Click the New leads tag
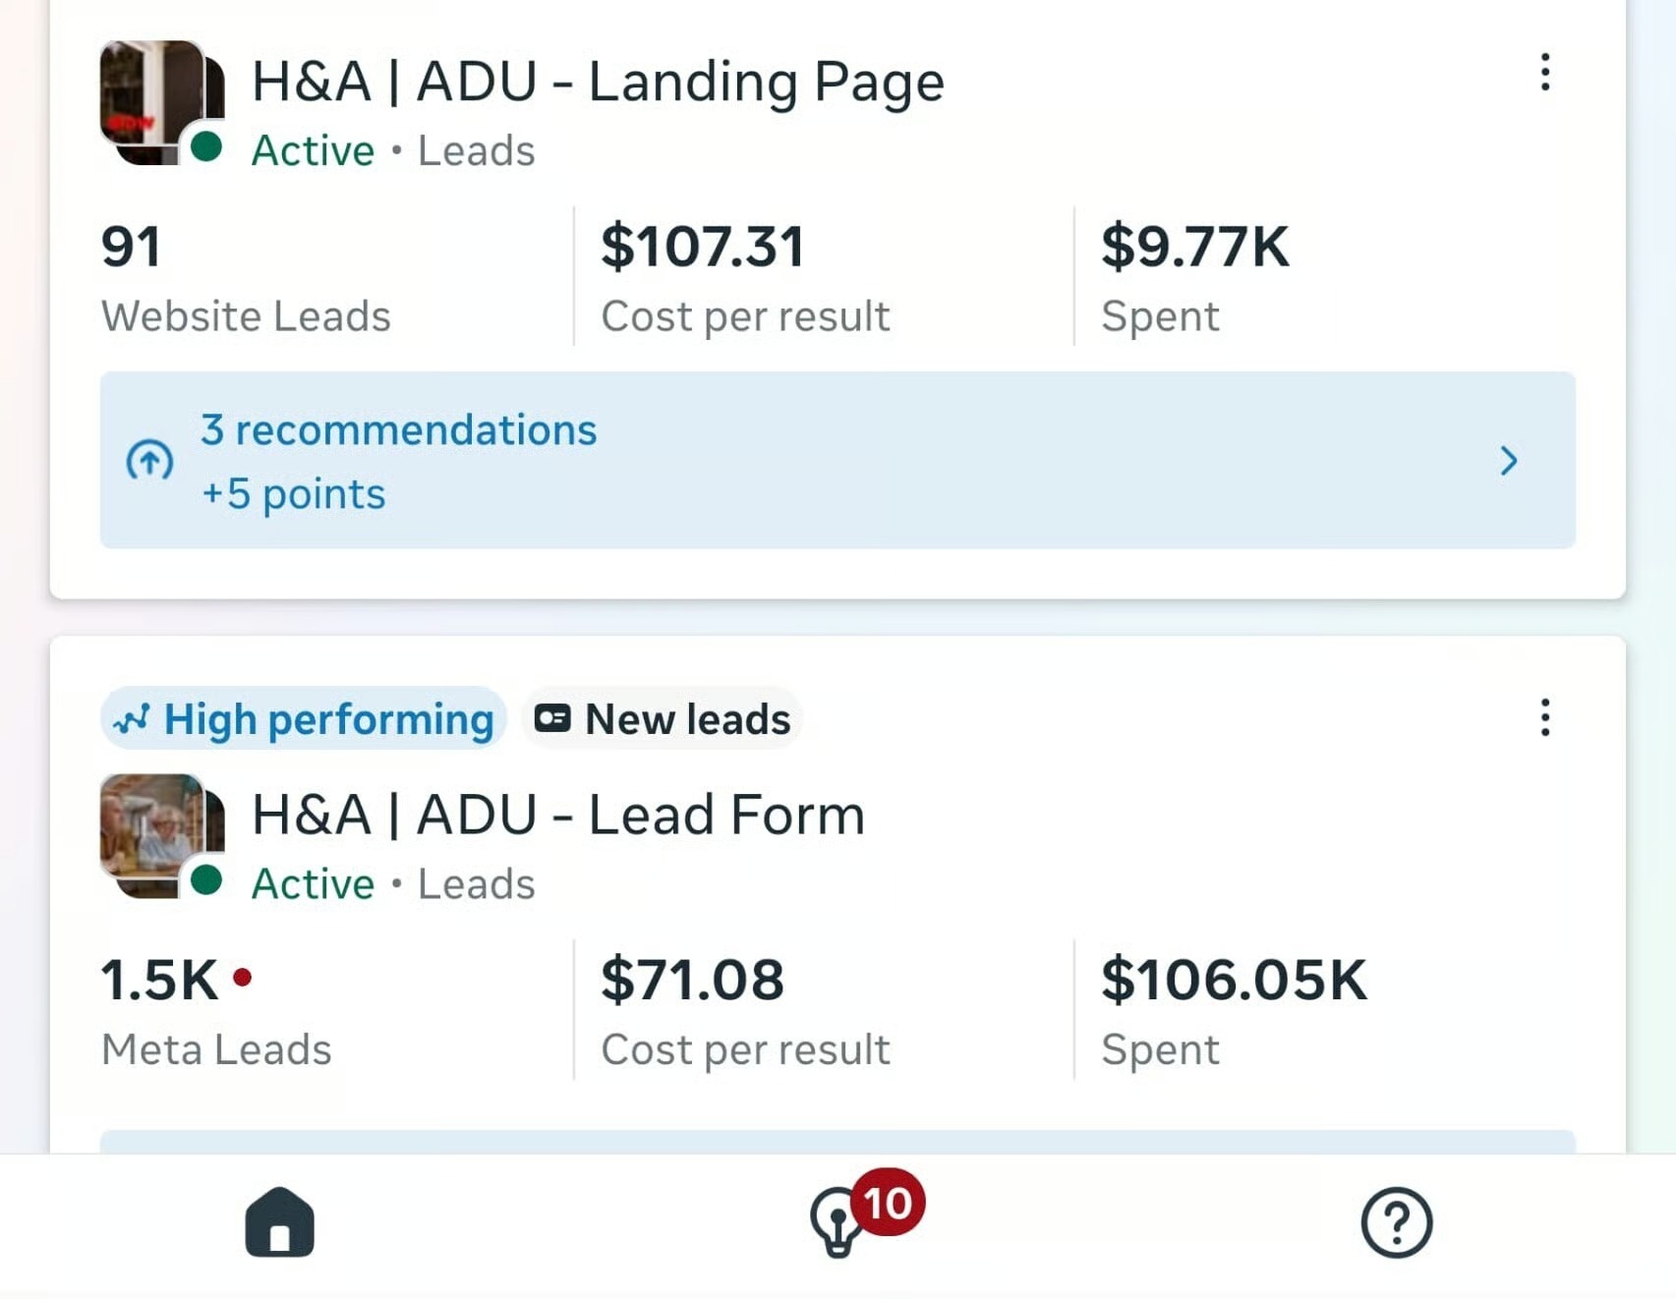The image size is (1676, 1299). point(663,719)
